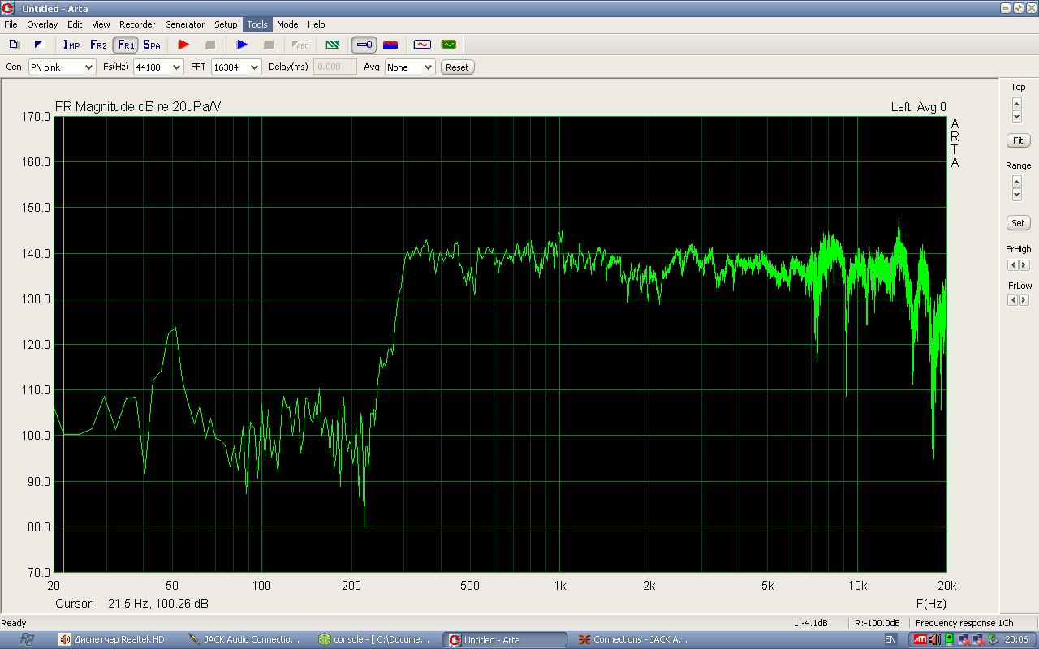
Task: Click the EN language indicator
Action: 890,639
